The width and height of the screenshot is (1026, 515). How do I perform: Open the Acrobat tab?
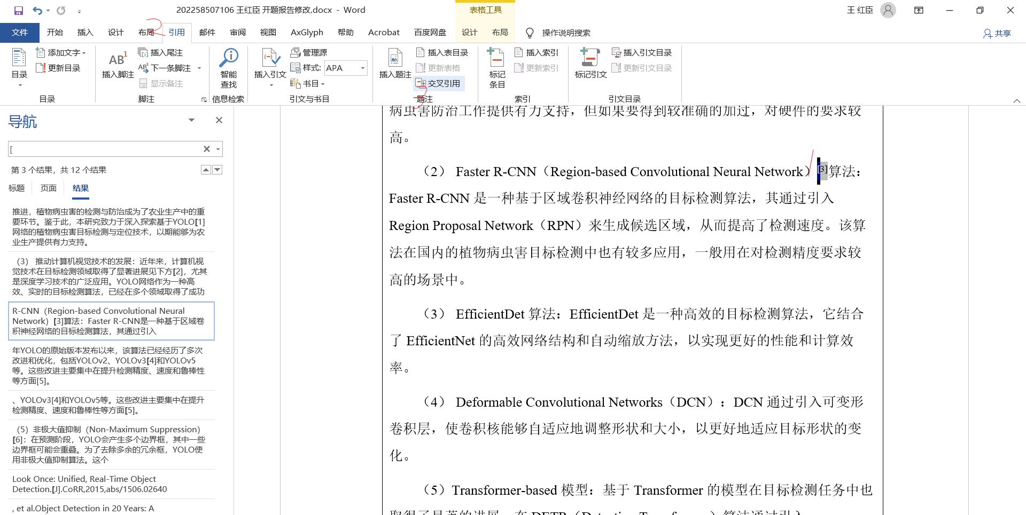click(x=384, y=33)
